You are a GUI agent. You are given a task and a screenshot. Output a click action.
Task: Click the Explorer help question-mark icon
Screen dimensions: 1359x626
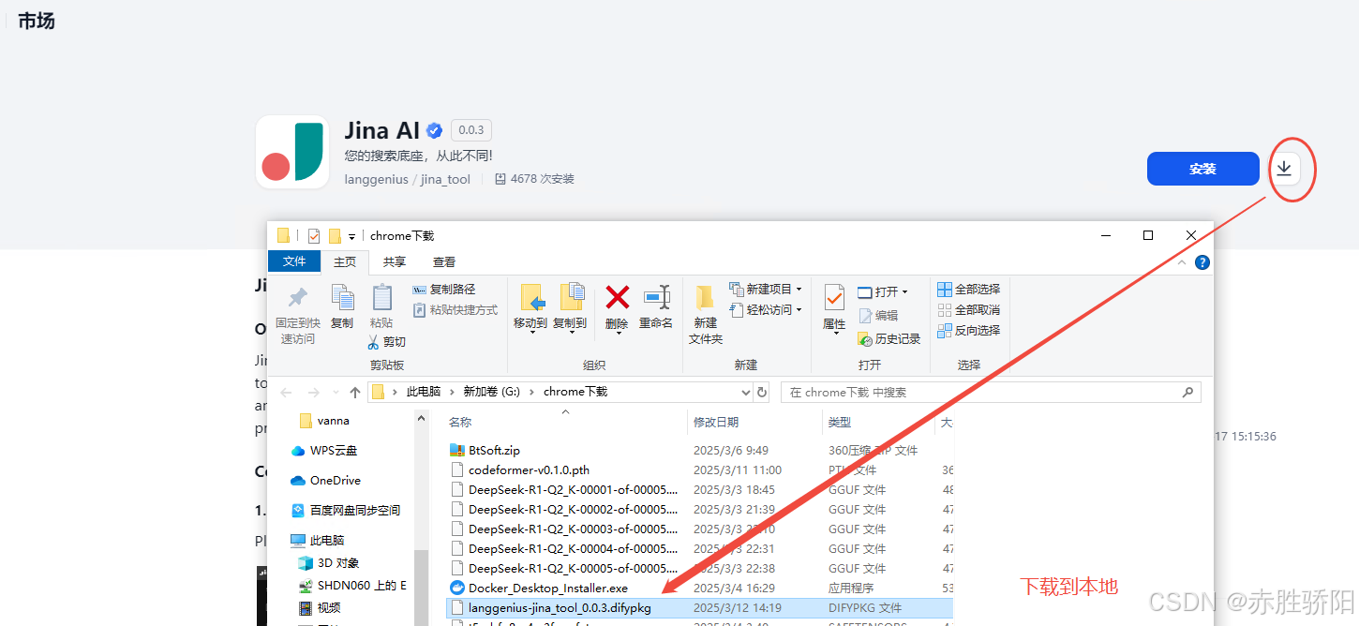[x=1202, y=262]
